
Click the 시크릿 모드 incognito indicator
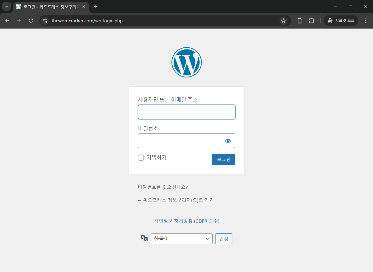pyautogui.click(x=341, y=21)
